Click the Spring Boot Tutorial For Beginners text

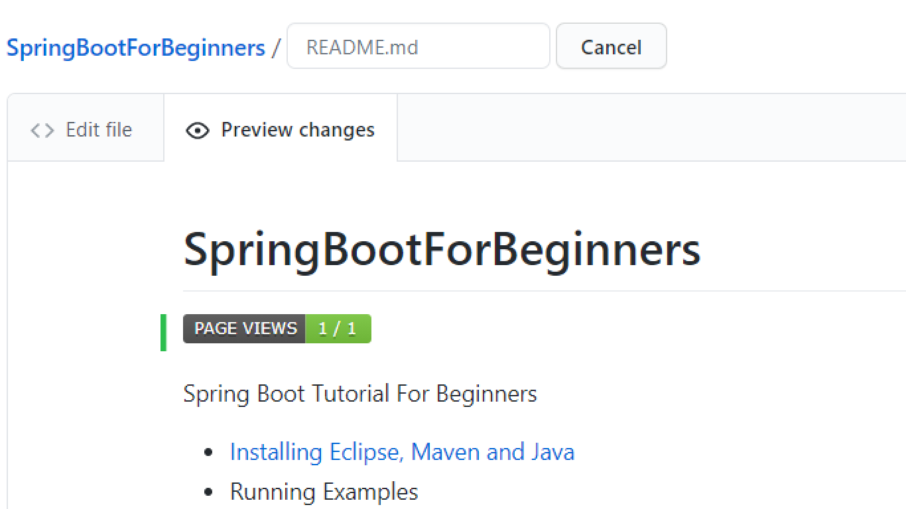[360, 394]
